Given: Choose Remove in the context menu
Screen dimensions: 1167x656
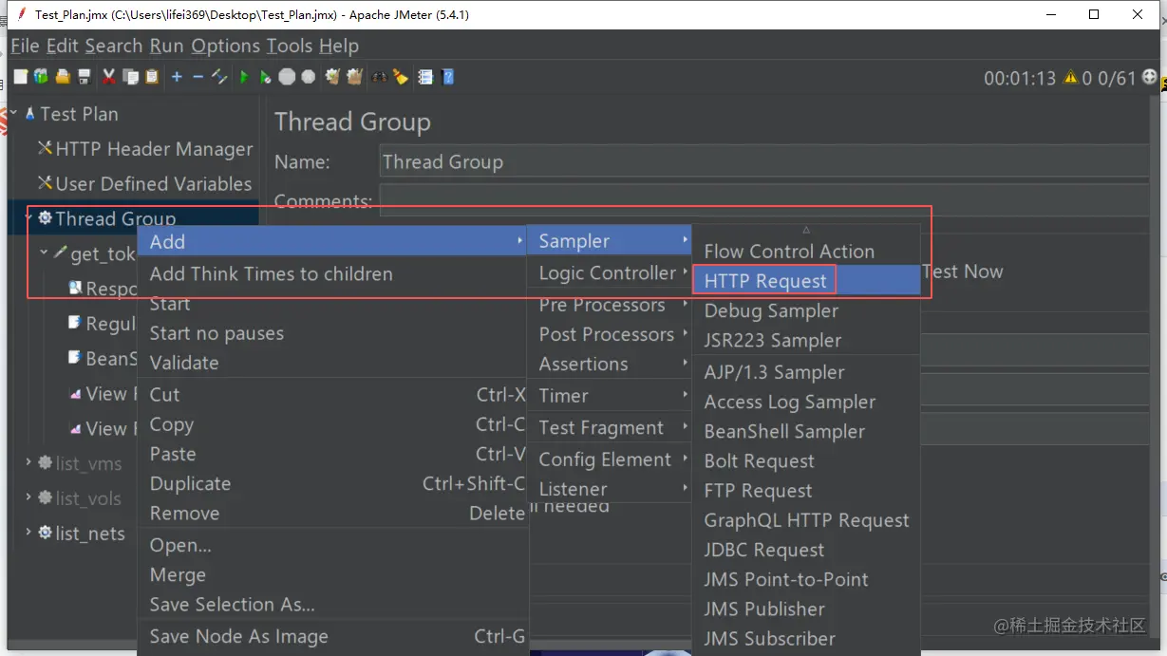Looking at the screenshot, I should pos(332,513).
